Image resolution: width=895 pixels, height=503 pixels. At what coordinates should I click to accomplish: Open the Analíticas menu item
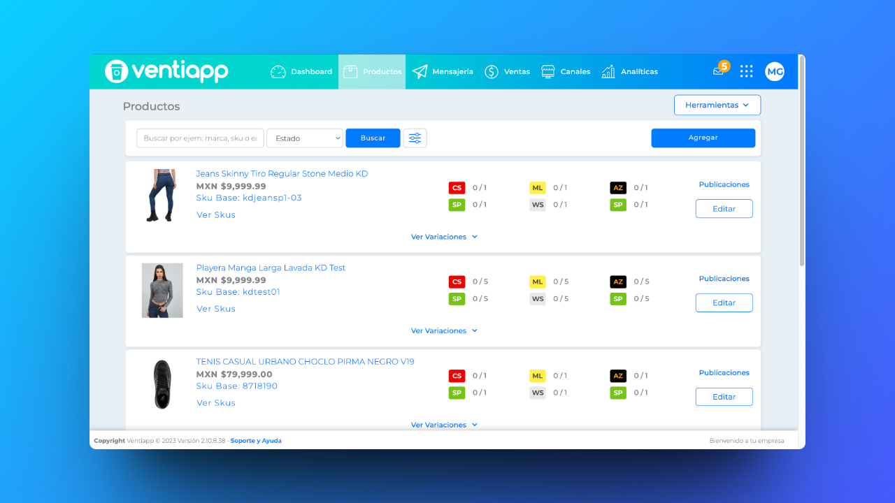tap(629, 71)
